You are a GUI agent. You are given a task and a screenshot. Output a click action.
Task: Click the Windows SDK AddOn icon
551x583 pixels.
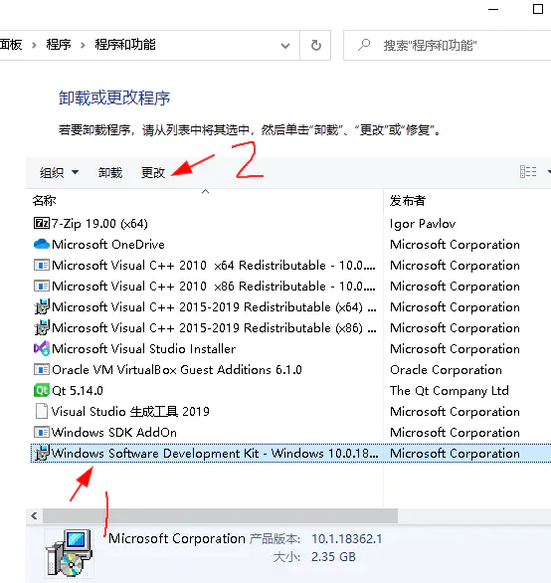(41, 432)
